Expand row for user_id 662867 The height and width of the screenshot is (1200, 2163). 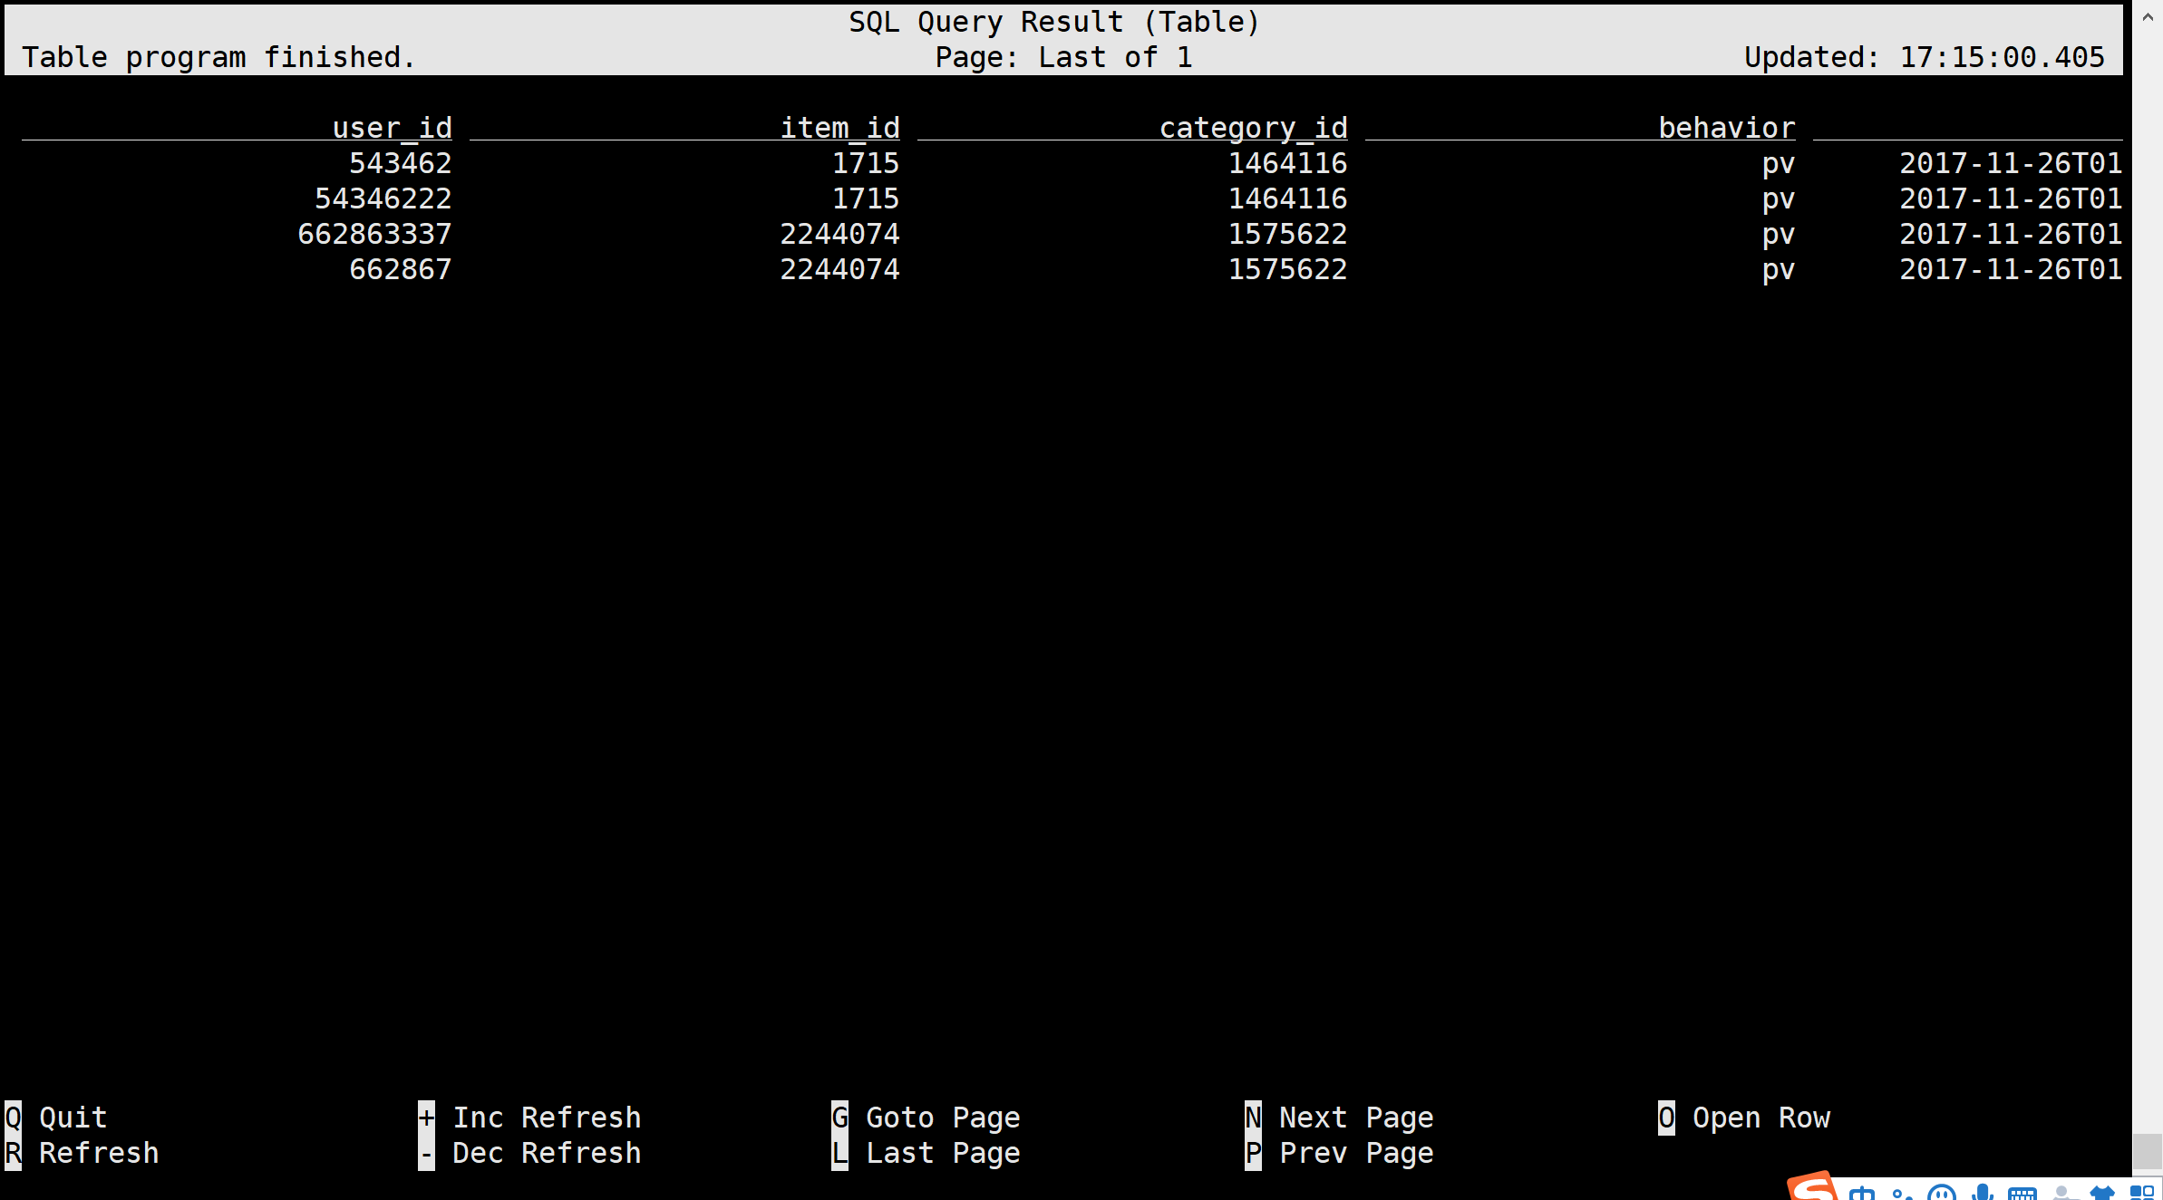pyautogui.click(x=401, y=267)
